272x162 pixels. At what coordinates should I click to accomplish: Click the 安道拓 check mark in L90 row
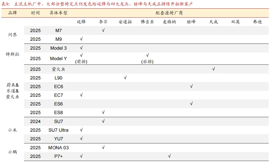tap(125, 77)
